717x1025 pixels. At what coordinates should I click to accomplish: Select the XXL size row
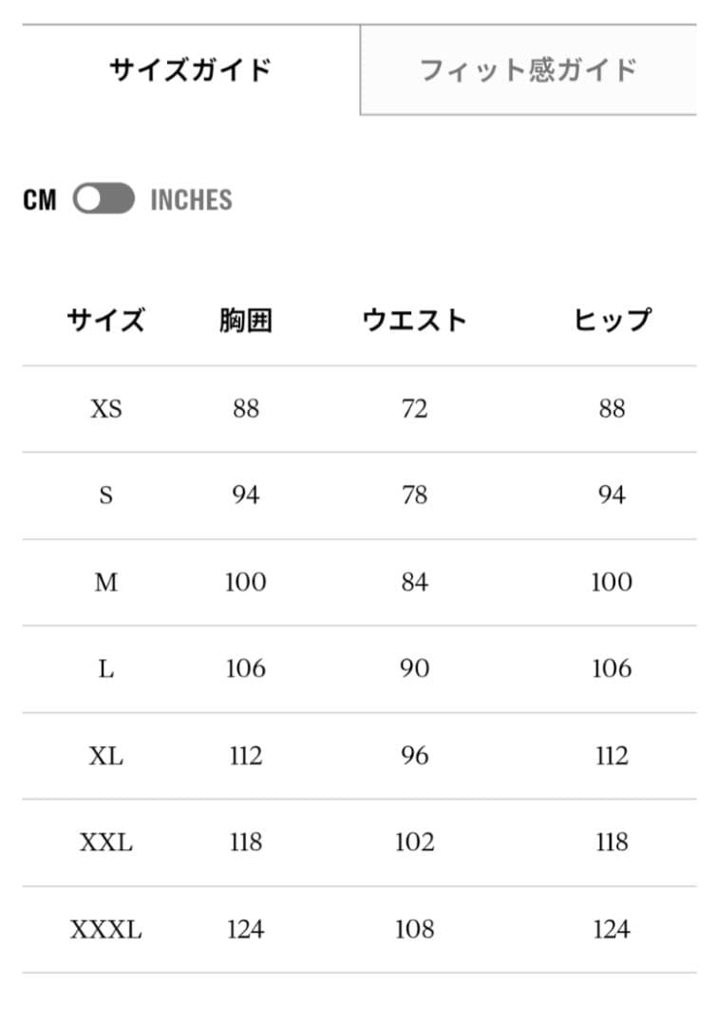[107, 842]
